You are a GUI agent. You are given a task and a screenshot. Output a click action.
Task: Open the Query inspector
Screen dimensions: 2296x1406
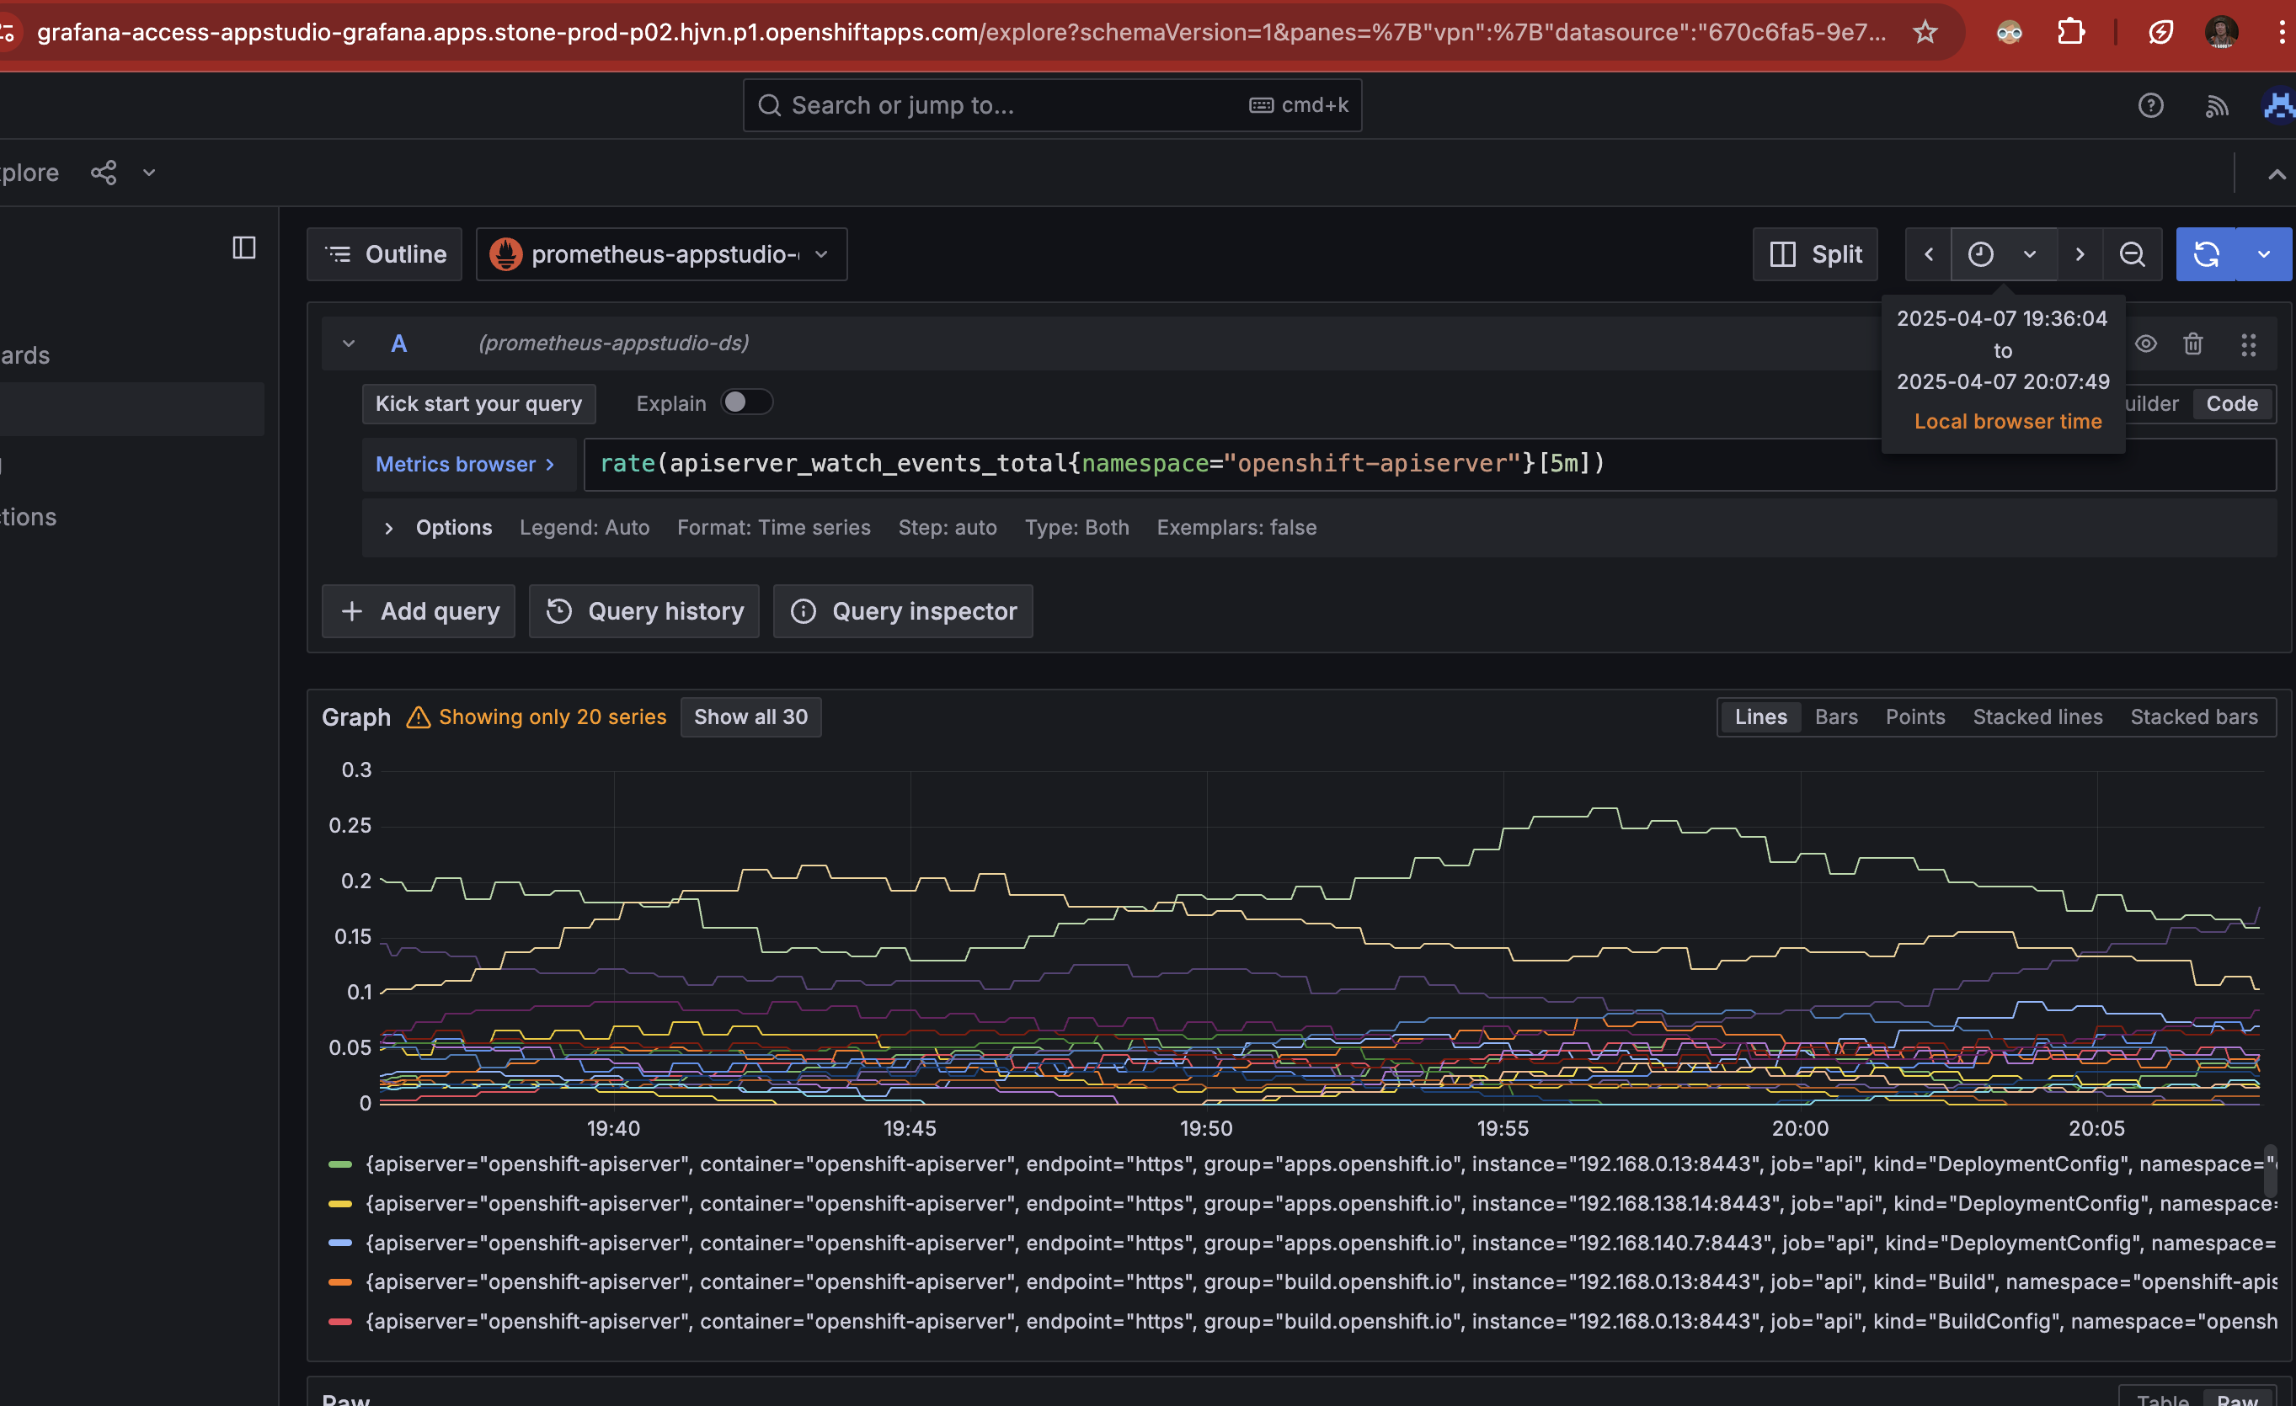[903, 611]
